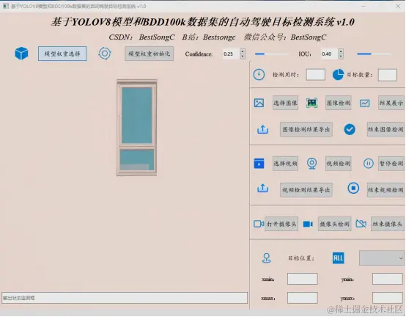Image resolution: width=406 pixels, height=317 pixels.
Task: Click the 目标位置 label
Action: pyautogui.click(x=301, y=258)
